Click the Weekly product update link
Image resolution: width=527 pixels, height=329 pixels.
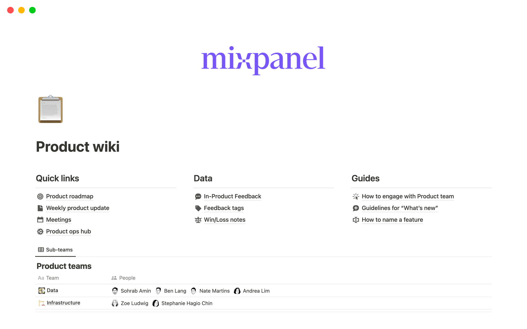click(x=77, y=208)
